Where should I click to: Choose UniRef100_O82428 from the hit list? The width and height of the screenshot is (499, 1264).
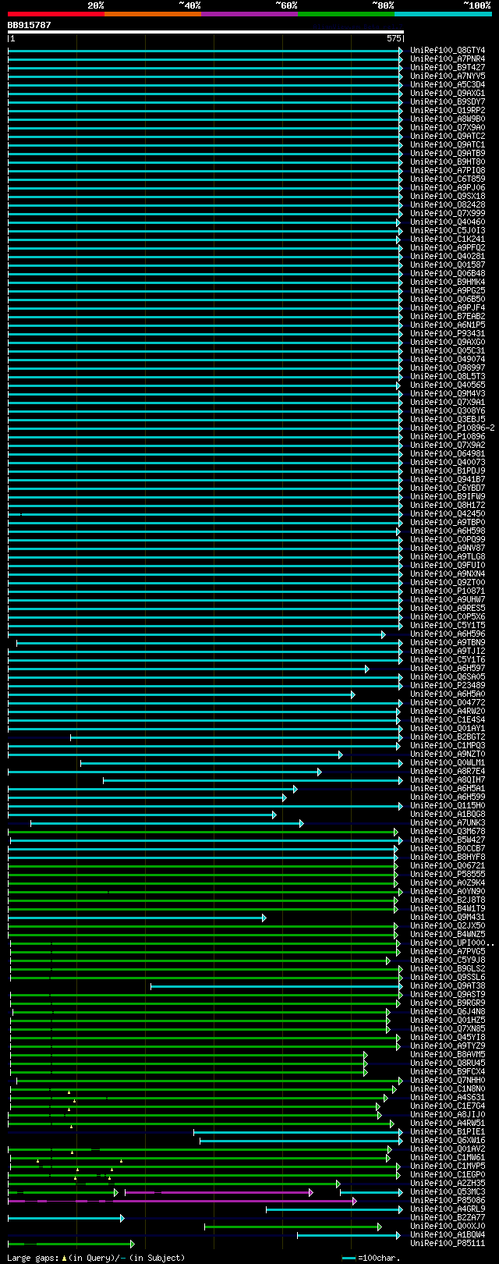pyautogui.click(x=448, y=204)
